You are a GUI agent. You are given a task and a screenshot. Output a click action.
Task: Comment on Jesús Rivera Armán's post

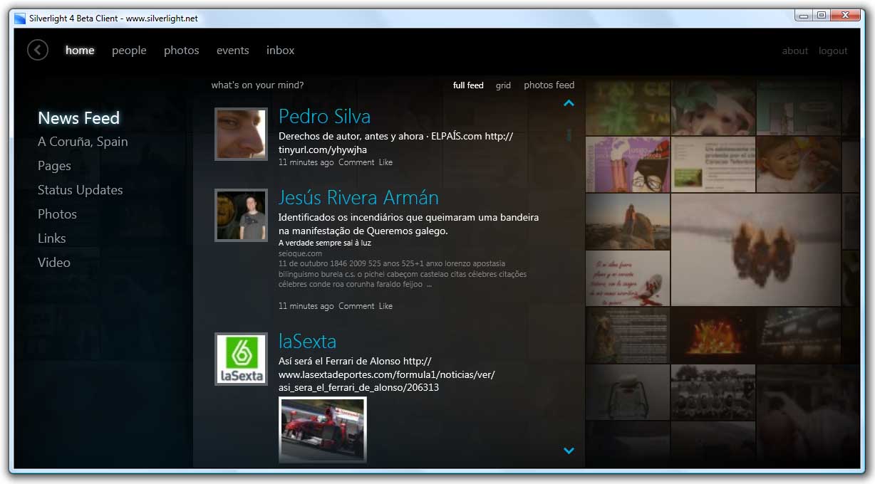[356, 306]
